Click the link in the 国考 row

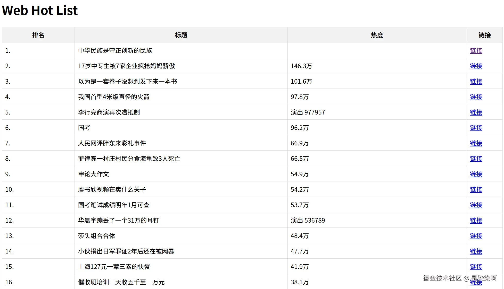pos(476,128)
